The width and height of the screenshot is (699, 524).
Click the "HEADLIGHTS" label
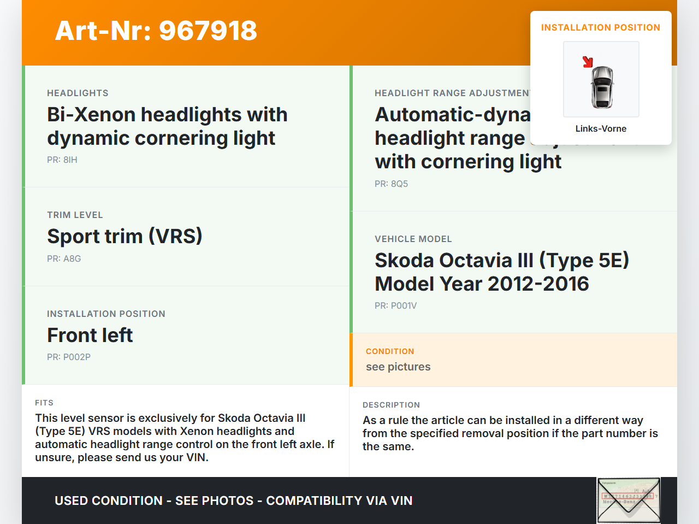(78, 93)
